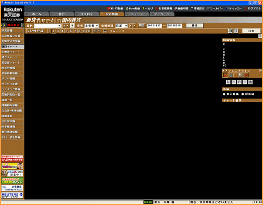Select the 修正株価 radio button
263x205 pixels.
(224, 94)
